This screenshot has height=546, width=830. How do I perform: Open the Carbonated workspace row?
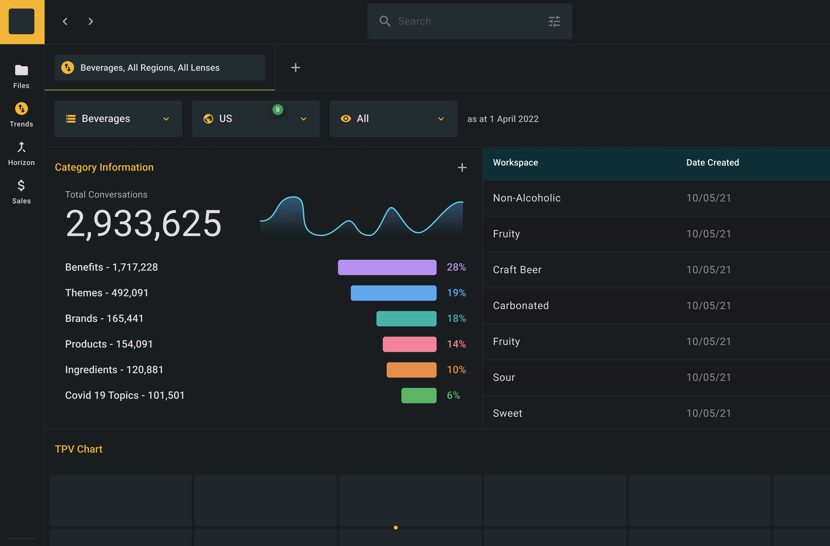[x=656, y=306]
